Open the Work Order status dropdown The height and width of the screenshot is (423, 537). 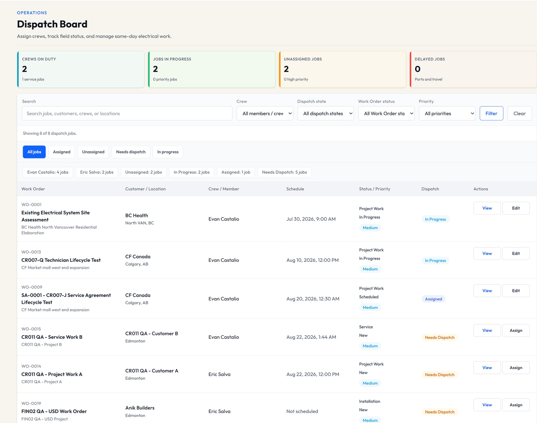[386, 113]
